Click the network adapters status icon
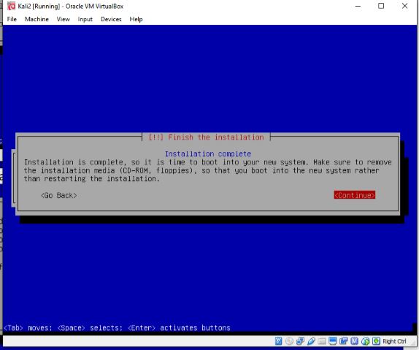 [300, 341]
